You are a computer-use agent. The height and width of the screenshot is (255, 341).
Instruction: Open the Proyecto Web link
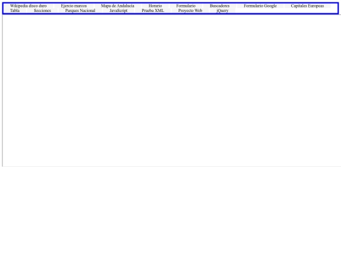(190, 11)
